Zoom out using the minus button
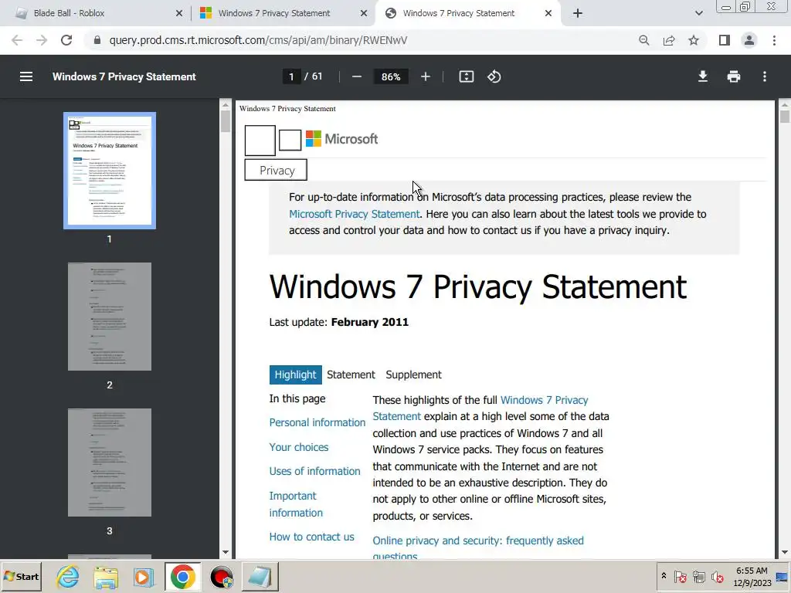Viewport: 791px width, 593px height. (x=357, y=76)
